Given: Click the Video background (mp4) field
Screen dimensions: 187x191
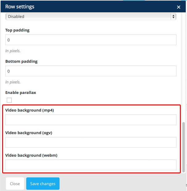Looking at the screenshot, I should point(91,120).
